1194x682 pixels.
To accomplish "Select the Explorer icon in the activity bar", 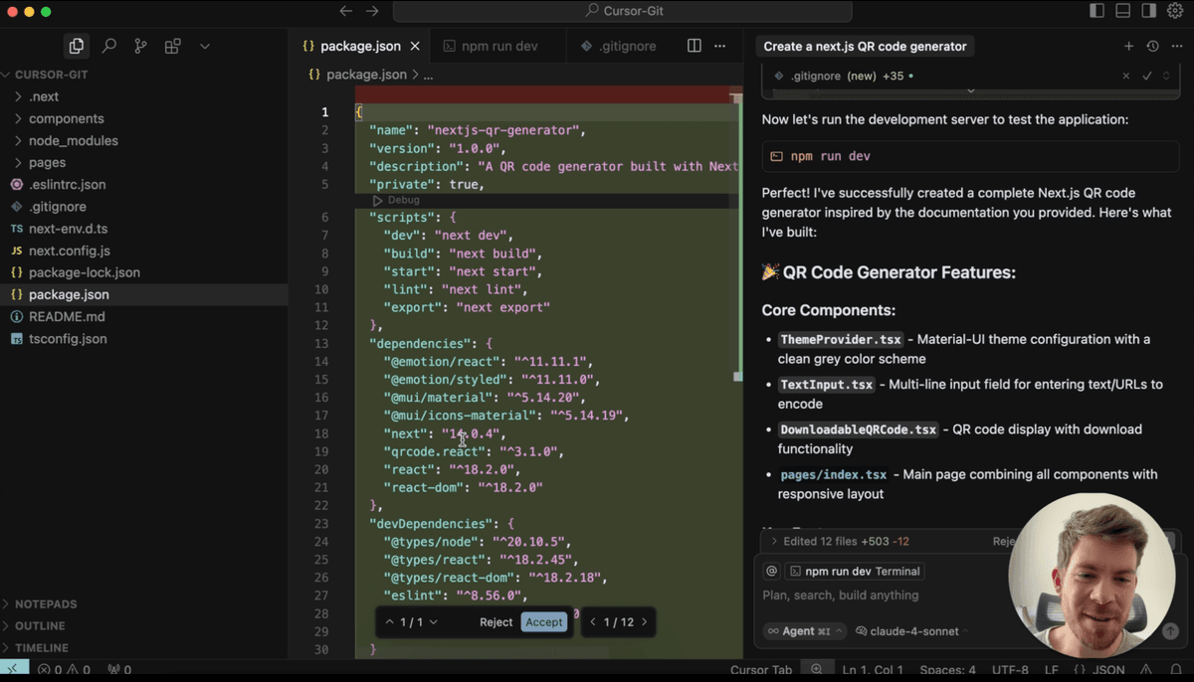I will 76,46.
